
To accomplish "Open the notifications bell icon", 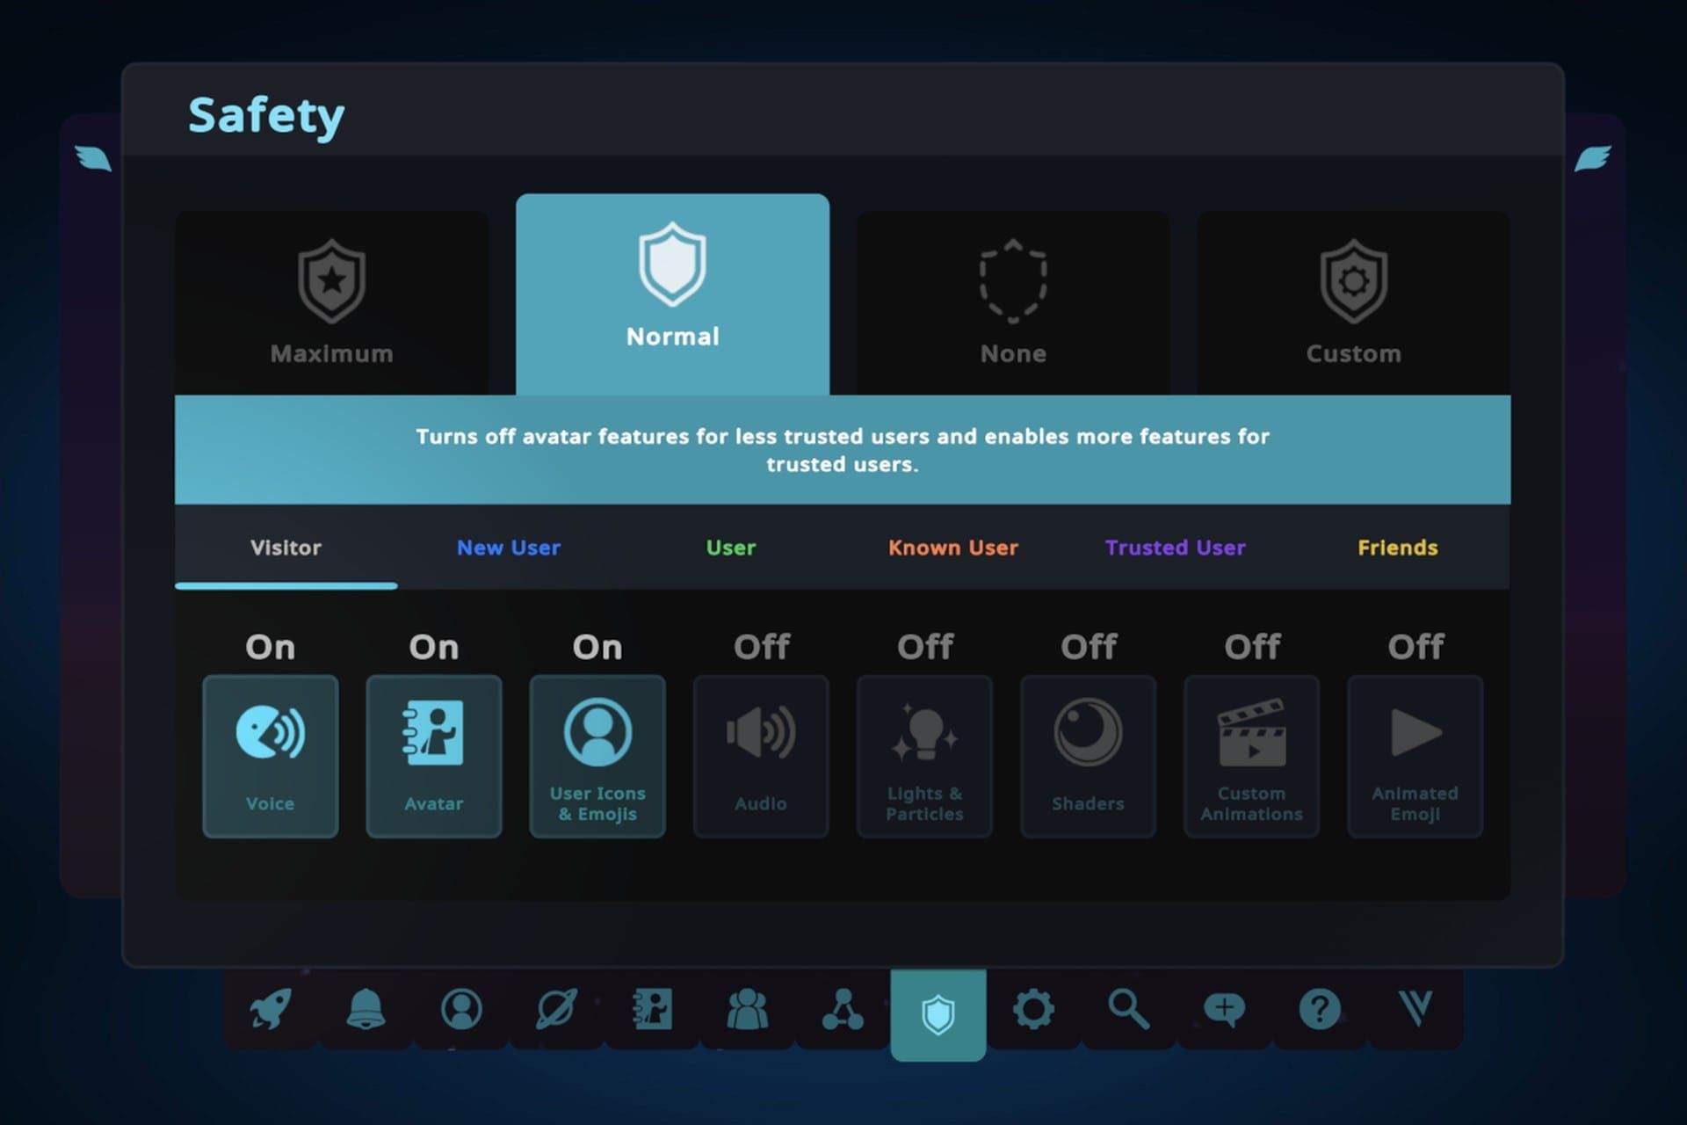I will click(x=366, y=1009).
